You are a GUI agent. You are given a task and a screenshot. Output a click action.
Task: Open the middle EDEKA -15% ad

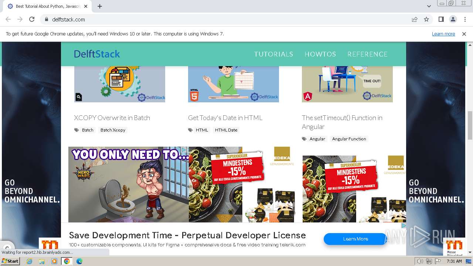click(x=243, y=185)
